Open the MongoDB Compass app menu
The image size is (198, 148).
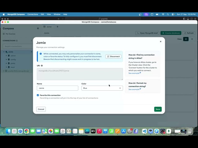[x=16, y=14]
